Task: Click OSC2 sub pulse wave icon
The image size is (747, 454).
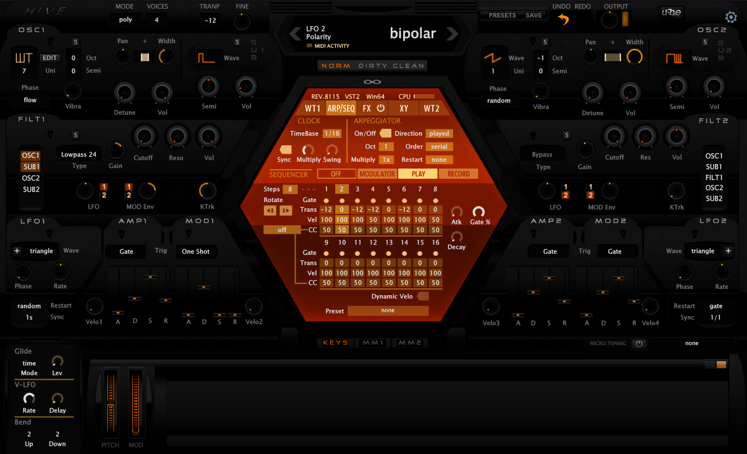Action: click(675, 58)
